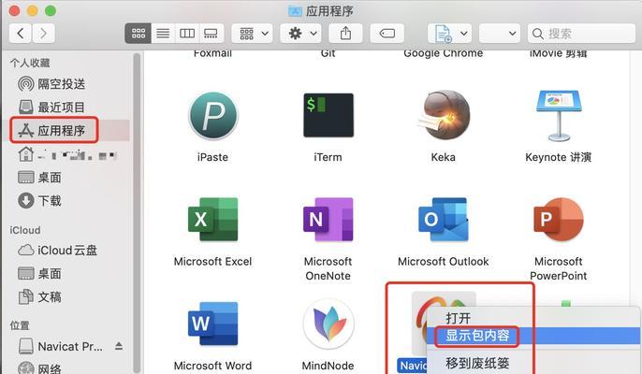Go back with the left chevron button
Screen dimensions: 642x374
tap(21, 33)
